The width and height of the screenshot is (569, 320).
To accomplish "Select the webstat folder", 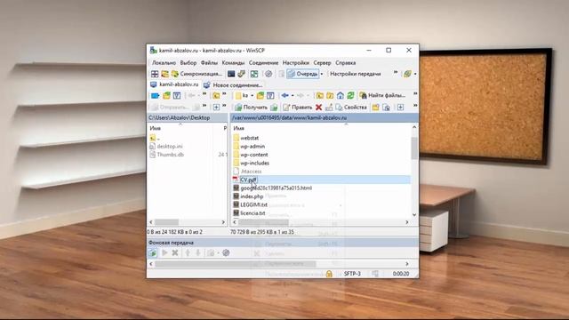I will click(x=249, y=138).
